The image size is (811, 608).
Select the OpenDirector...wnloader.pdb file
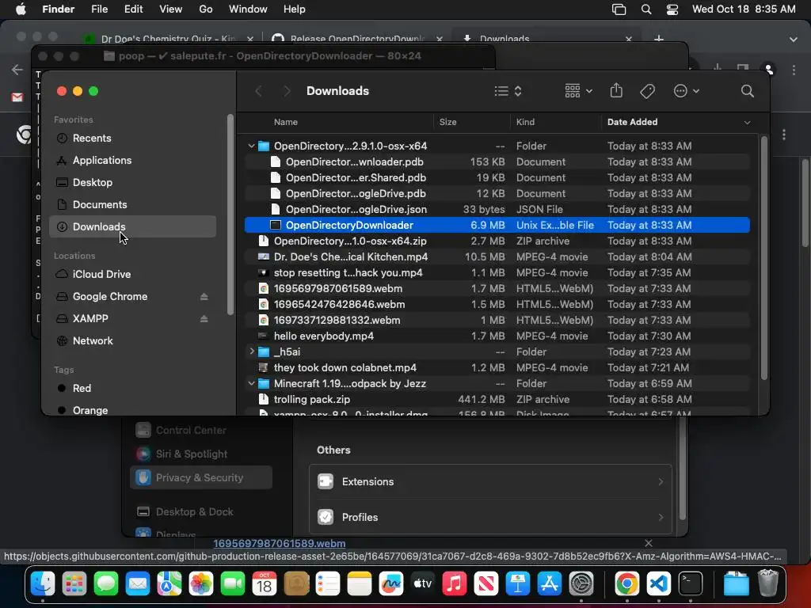[497, 161]
